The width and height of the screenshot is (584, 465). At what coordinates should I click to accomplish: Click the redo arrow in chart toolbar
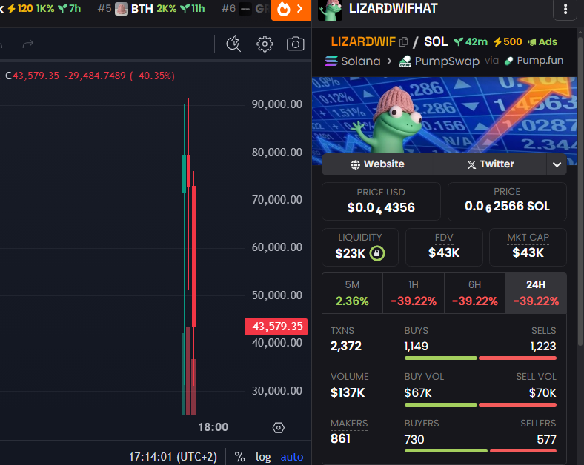click(28, 44)
